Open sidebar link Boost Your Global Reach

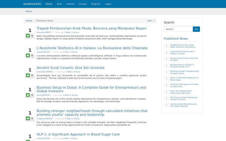181,92
